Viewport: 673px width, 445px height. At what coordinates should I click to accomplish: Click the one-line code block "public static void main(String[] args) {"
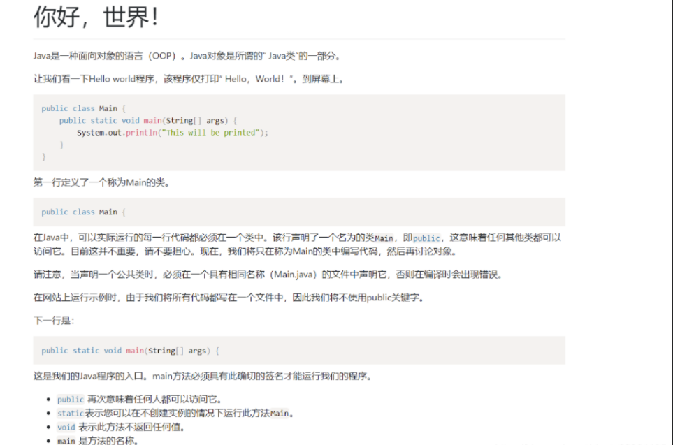pyautogui.click(x=299, y=351)
